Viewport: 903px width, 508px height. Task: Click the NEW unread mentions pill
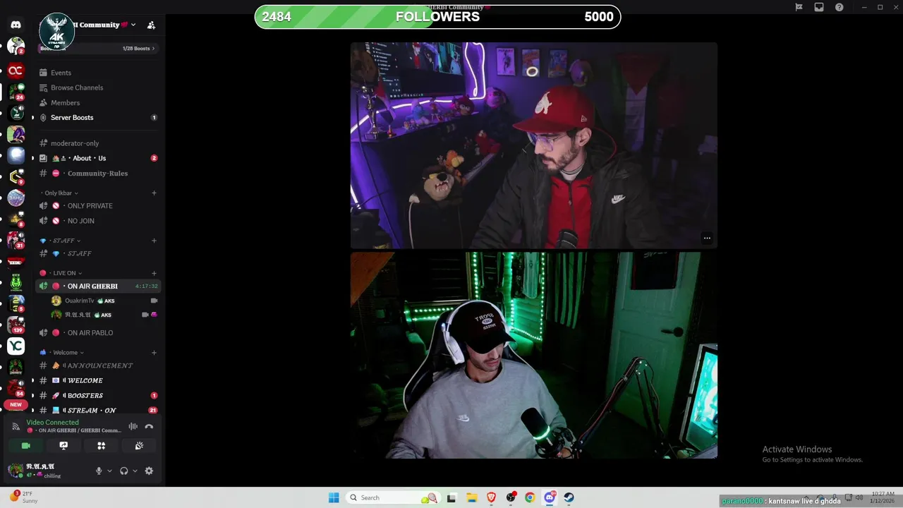(x=16, y=405)
